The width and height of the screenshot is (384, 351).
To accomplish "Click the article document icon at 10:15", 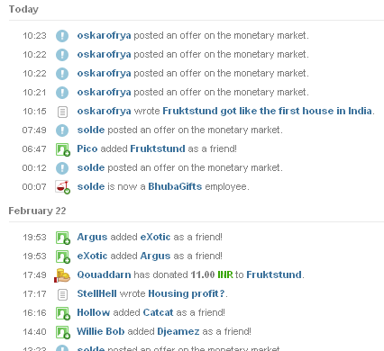I will [x=62, y=112].
